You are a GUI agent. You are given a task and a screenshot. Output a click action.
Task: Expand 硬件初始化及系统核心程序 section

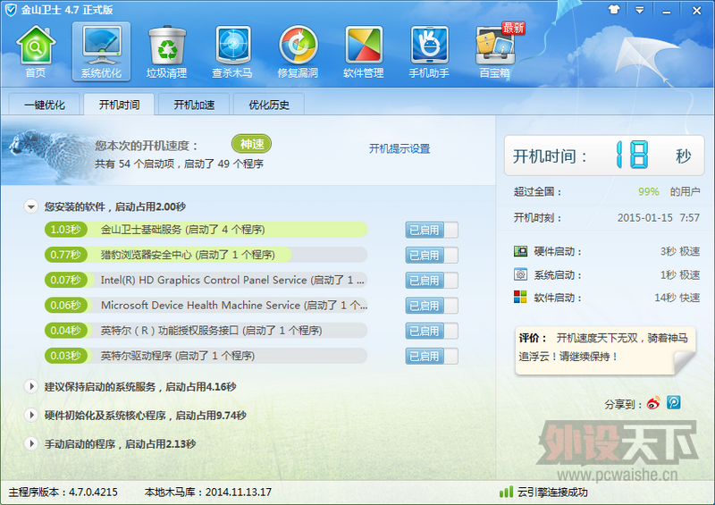point(31,415)
